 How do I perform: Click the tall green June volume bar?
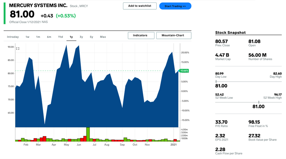point(88,134)
